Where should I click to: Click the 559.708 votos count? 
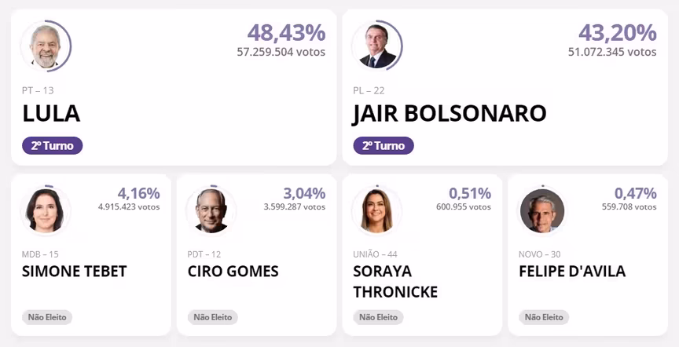[624, 207]
